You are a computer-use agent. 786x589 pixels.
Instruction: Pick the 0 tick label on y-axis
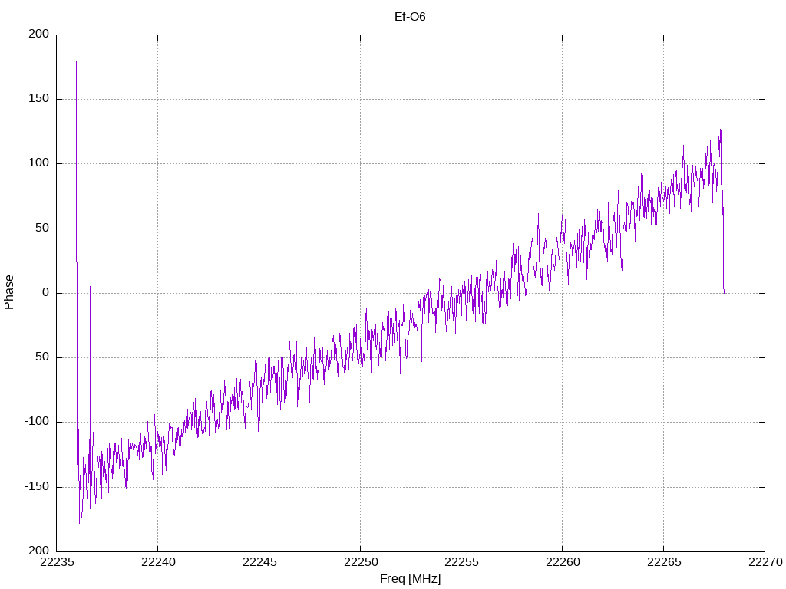click(x=46, y=293)
